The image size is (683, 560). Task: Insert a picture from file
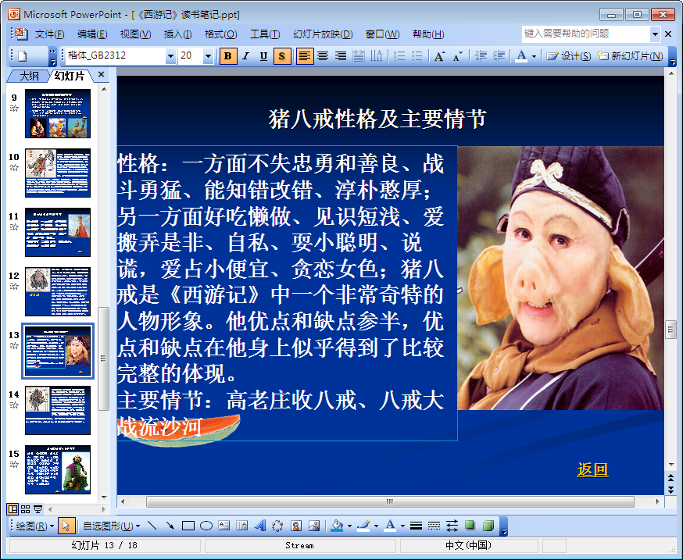click(x=314, y=526)
